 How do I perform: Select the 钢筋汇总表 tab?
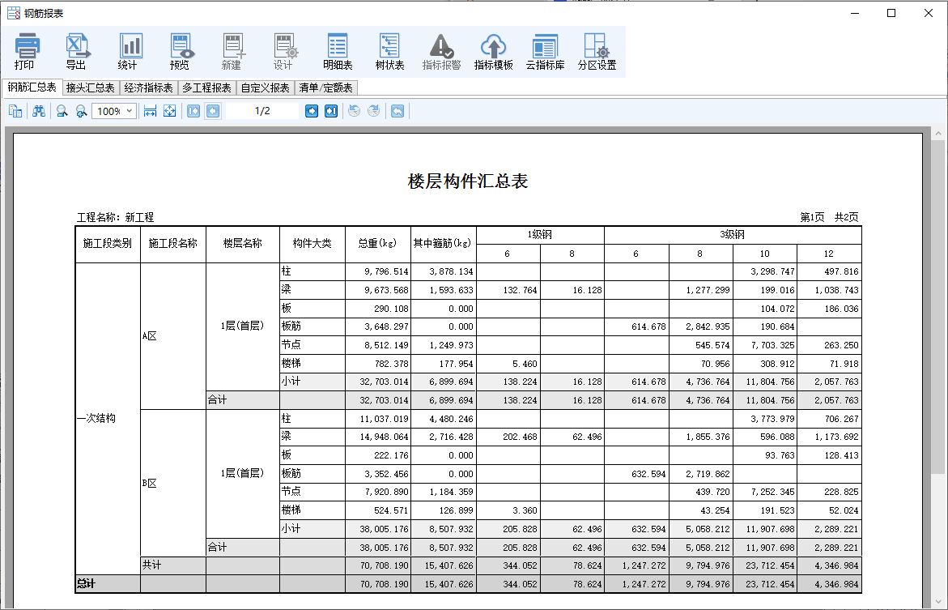click(x=32, y=87)
